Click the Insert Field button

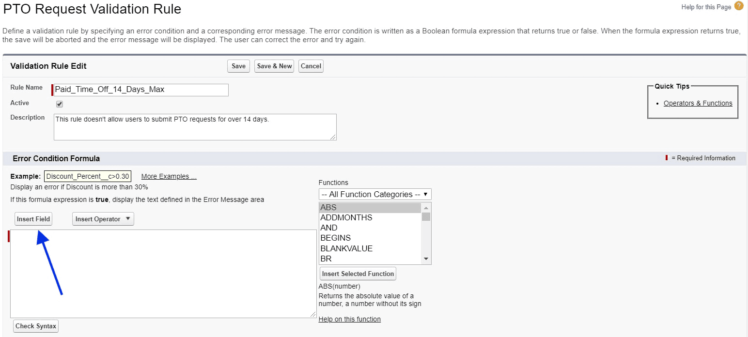tap(33, 218)
